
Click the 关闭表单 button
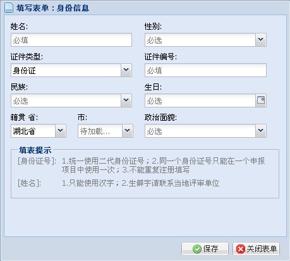256,249
